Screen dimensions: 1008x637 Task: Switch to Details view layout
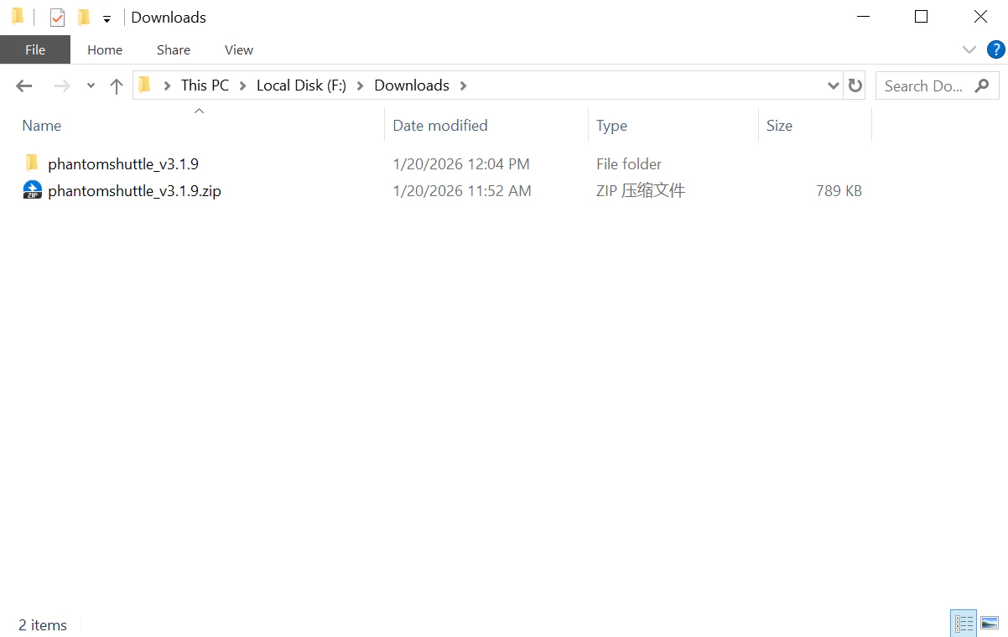pos(964,623)
